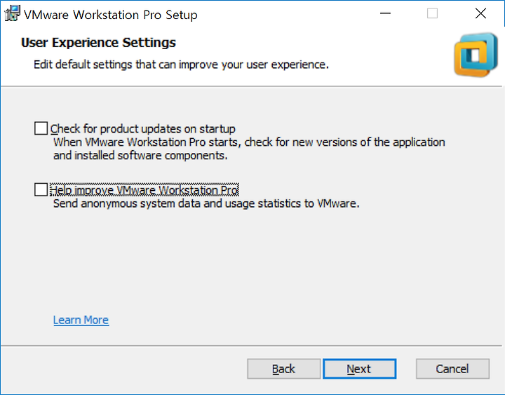The height and width of the screenshot is (395, 505).
Task: Click the divider line above the Back button
Action: point(251,346)
